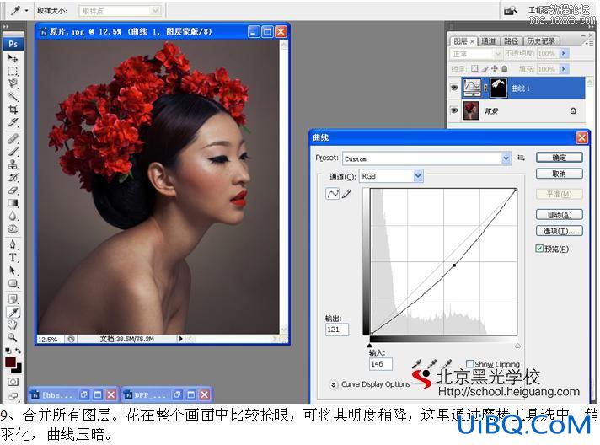Screen dimensions: 600x445
Task: Select the Eraser tool
Action: tap(13, 190)
